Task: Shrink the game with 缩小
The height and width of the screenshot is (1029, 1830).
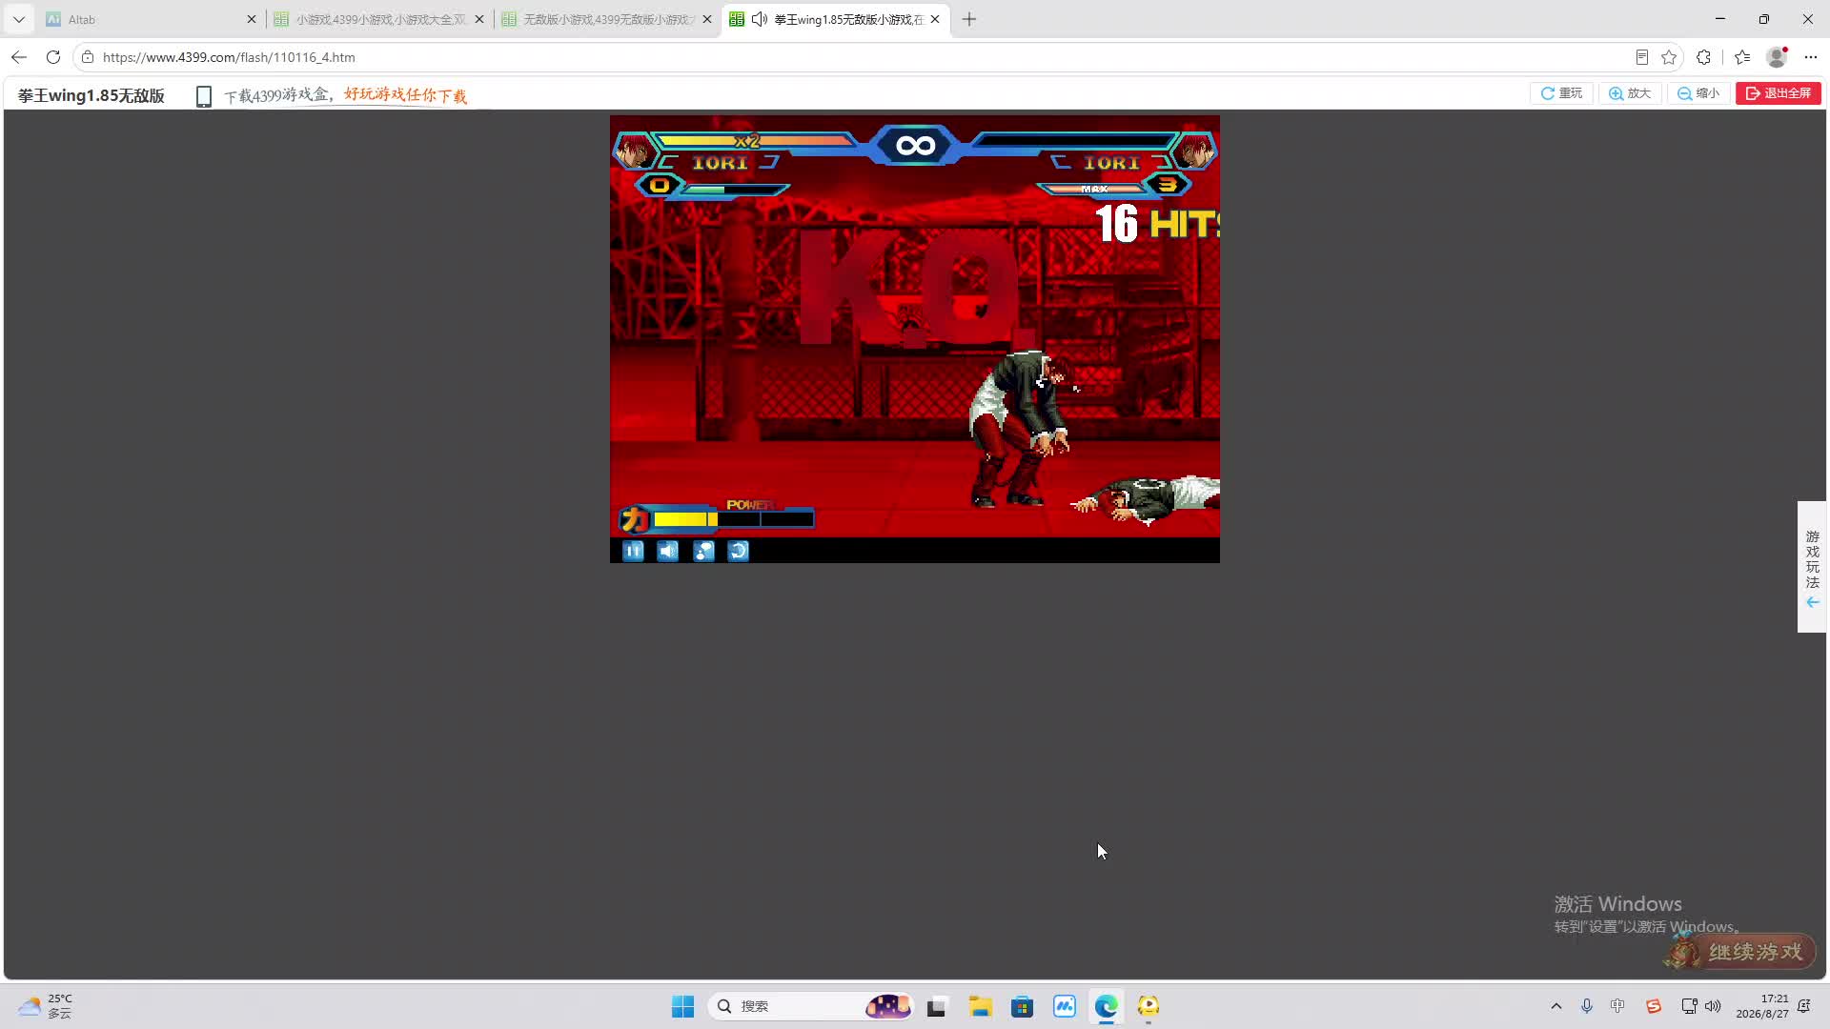Action: click(1698, 93)
